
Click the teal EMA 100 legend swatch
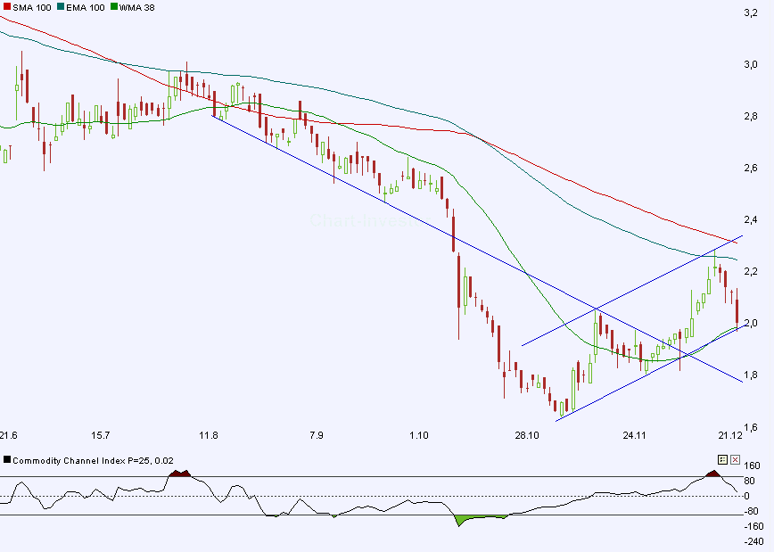(x=59, y=7)
